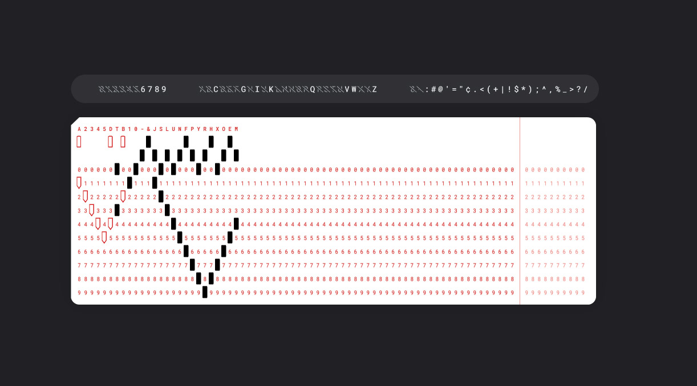Choose the = symbol in the character bar
This screenshot has height=386, width=697.
pyautogui.click(x=454, y=89)
